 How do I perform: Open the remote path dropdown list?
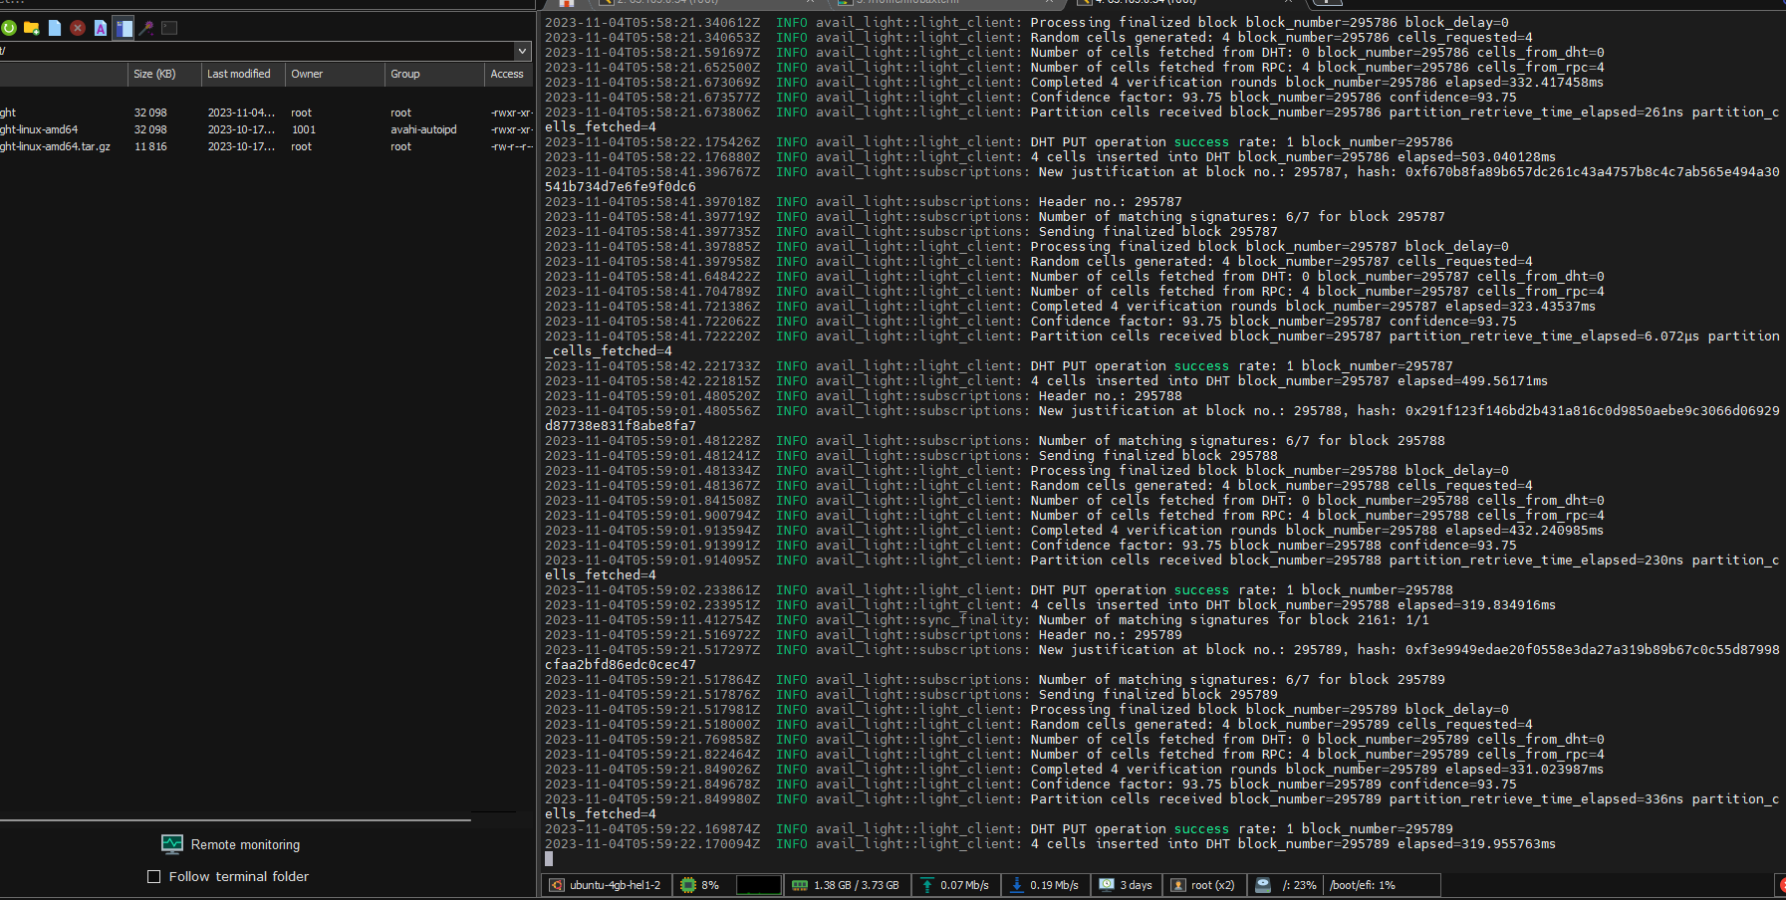522,51
